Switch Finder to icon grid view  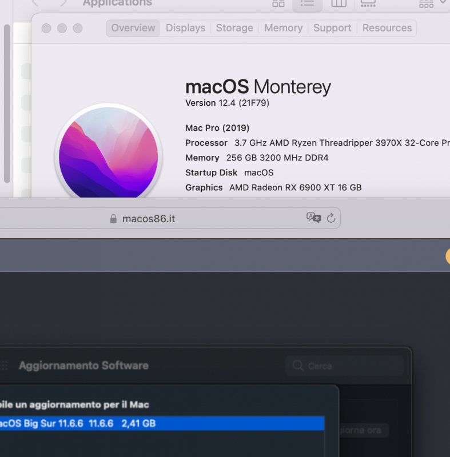278,3
